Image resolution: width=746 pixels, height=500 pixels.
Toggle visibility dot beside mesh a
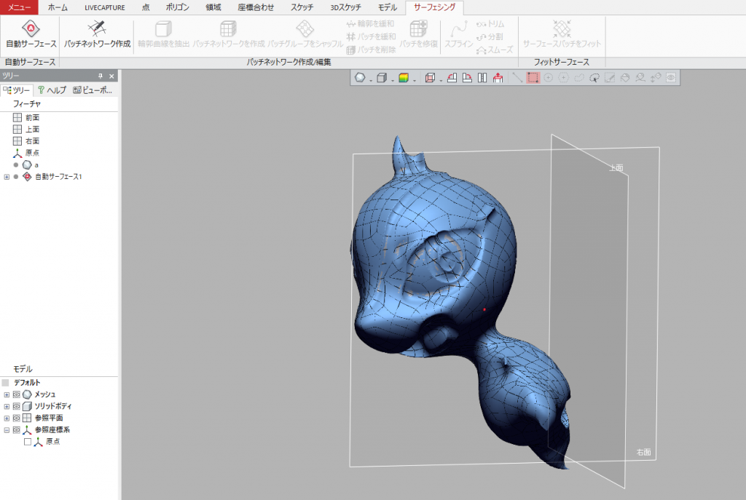pos(16,165)
